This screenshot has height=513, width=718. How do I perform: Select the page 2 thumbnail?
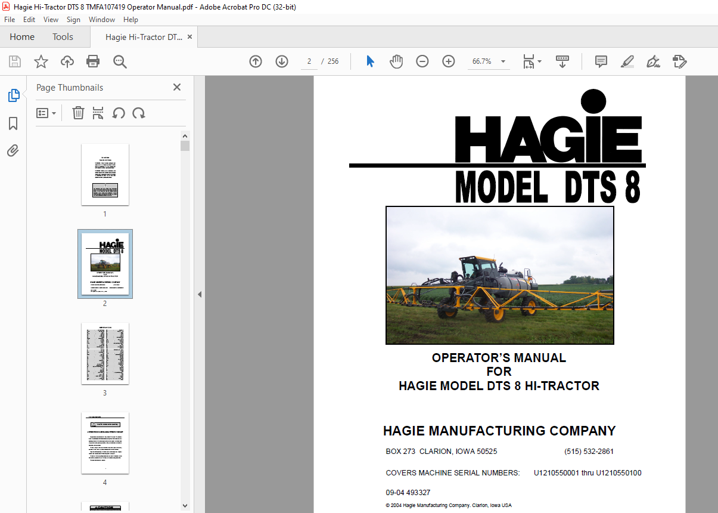click(105, 264)
